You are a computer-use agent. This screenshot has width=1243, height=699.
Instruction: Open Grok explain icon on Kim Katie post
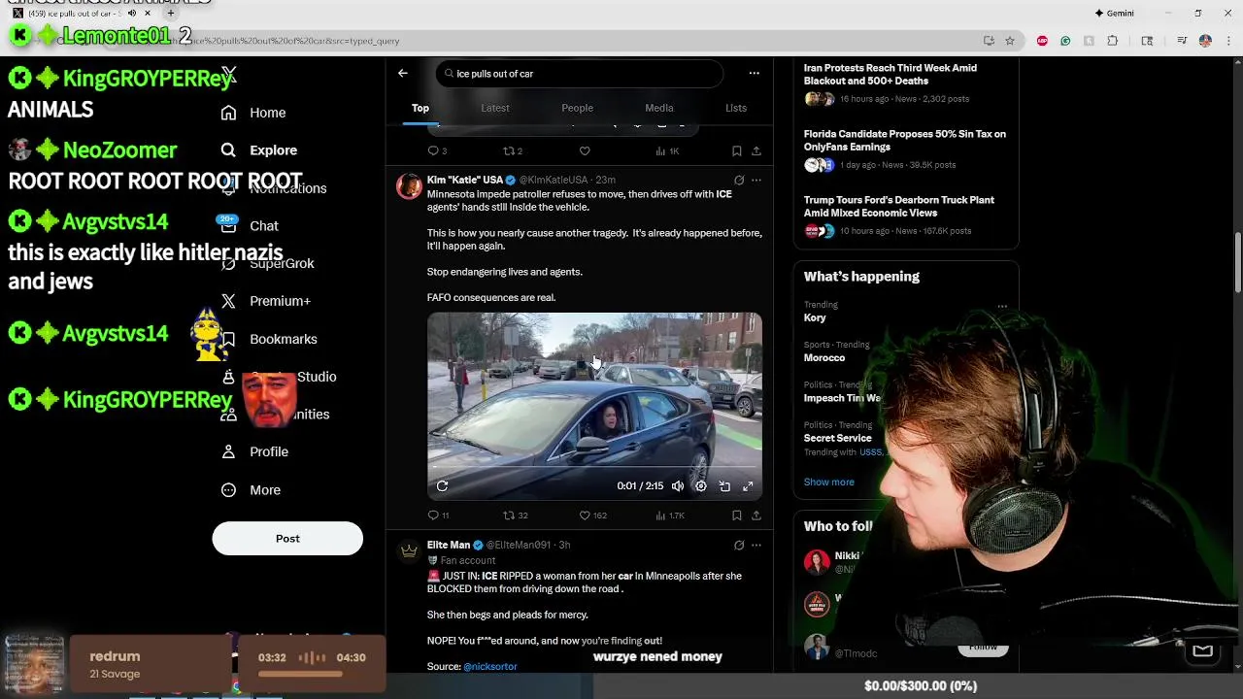point(739,180)
